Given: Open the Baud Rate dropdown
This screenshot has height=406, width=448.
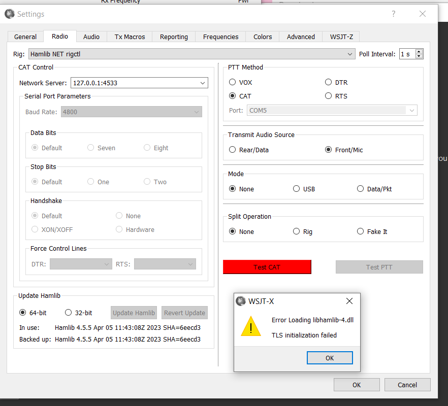Looking at the screenshot, I should [132, 112].
